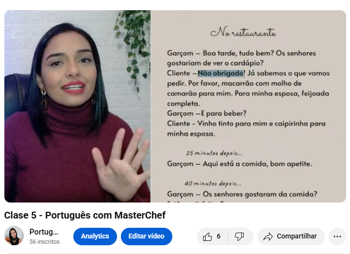Like the video with thumbs-up icon
The height and width of the screenshot is (254, 350).
pos(207,237)
